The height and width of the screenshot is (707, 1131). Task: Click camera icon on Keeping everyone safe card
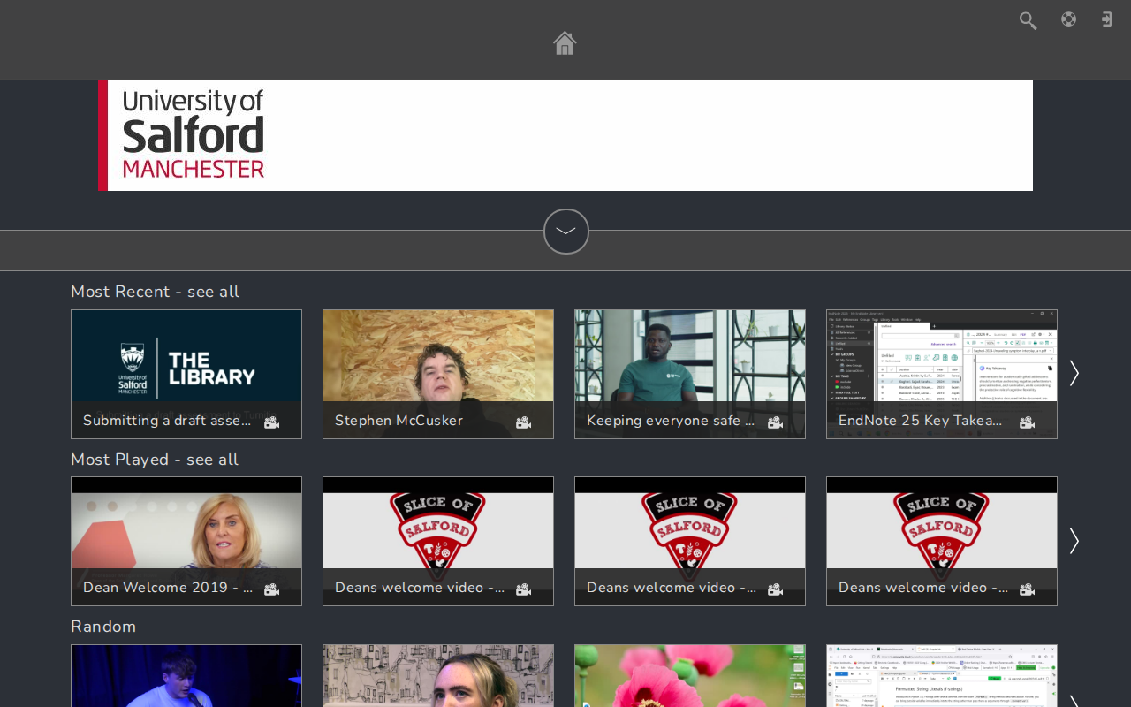pos(775,422)
